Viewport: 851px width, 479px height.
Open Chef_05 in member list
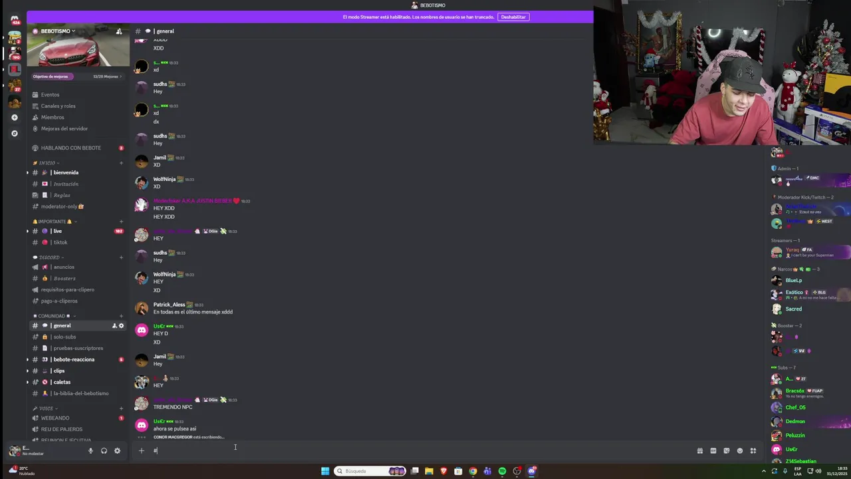coord(795,407)
